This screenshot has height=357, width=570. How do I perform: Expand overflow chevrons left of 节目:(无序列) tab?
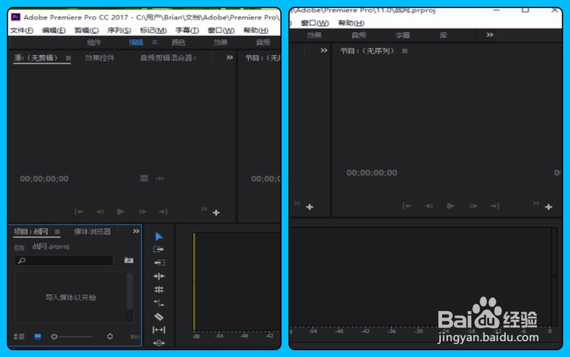point(324,51)
